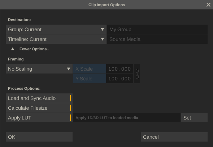Click the Source Media timeline name field
Image resolution: width=213 pixels, height=147 pixels.
tap(157, 39)
